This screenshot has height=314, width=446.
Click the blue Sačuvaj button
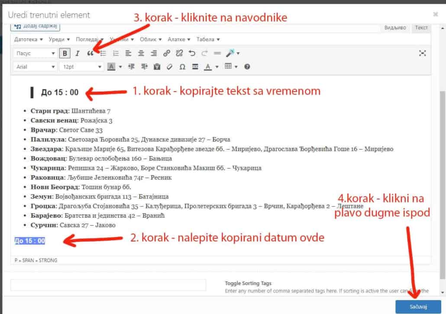point(418,307)
